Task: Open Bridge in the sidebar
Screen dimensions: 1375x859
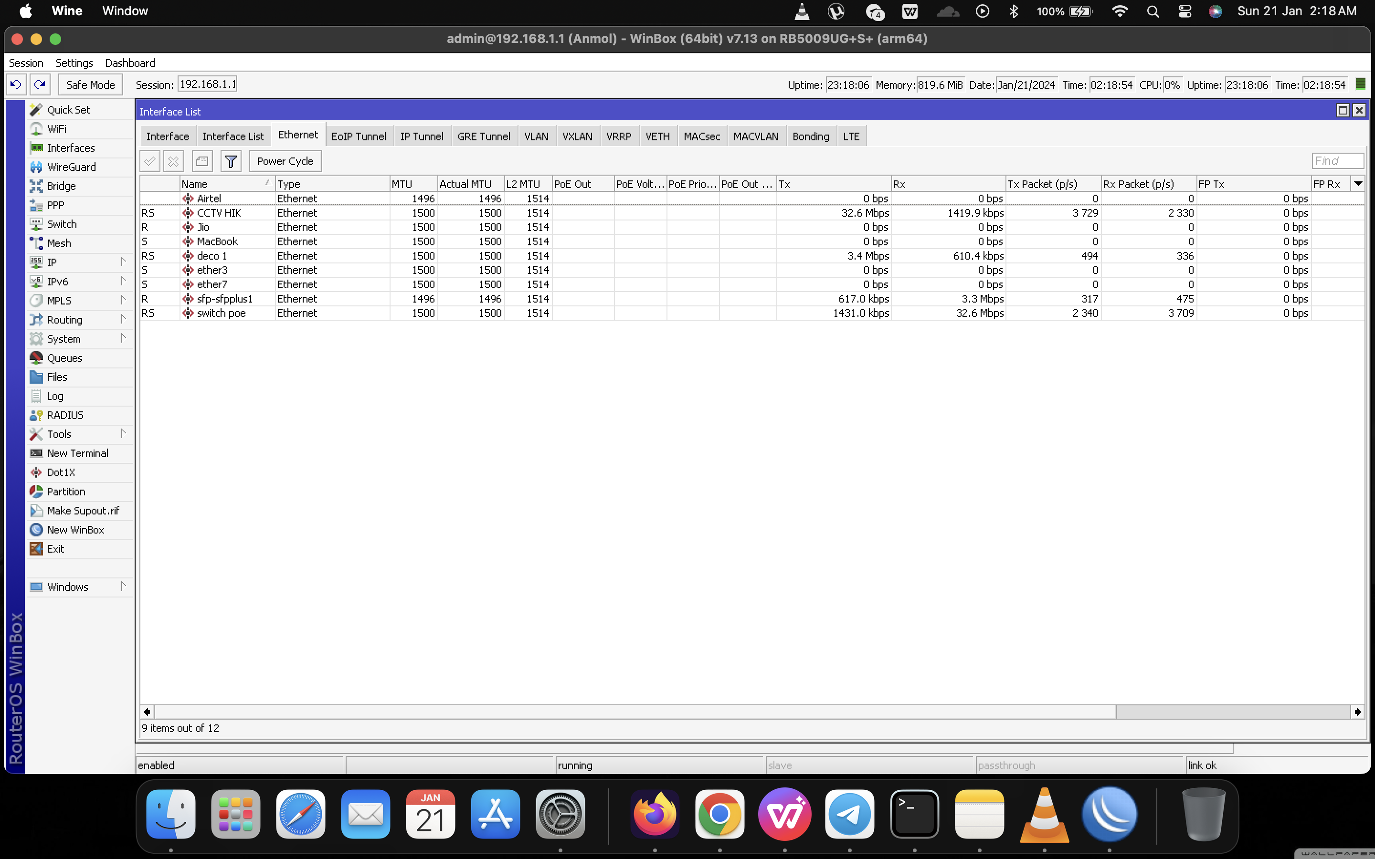Action: point(61,186)
